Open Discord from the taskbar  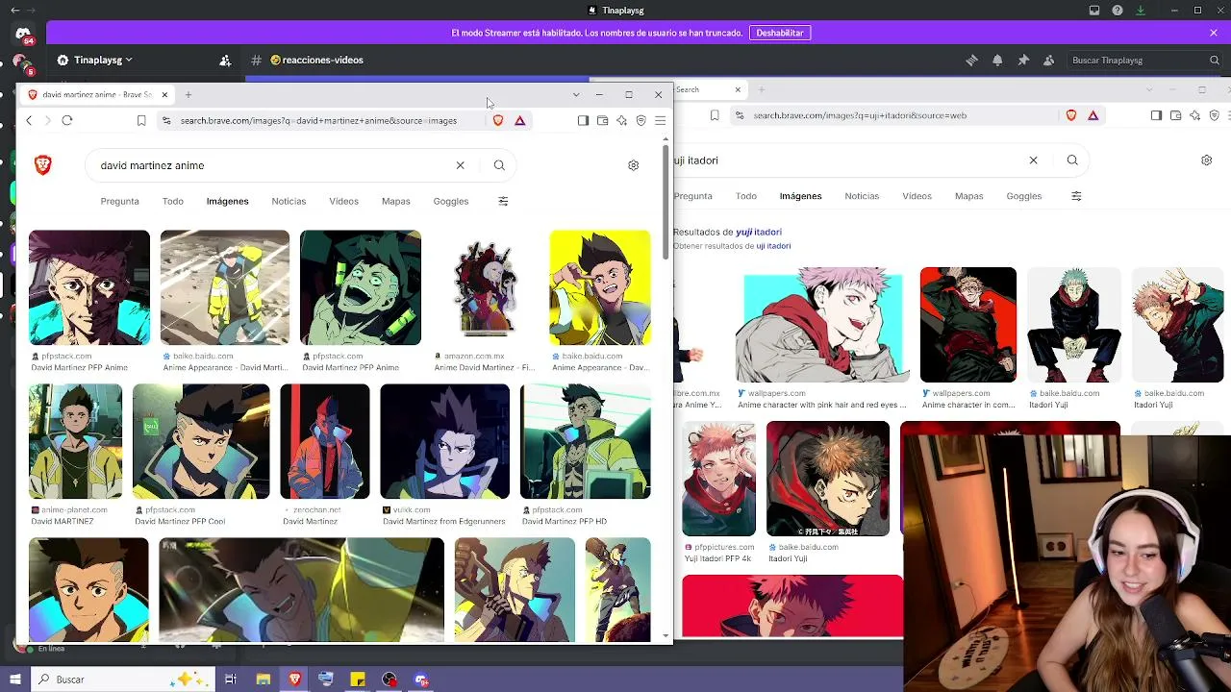click(x=420, y=680)
